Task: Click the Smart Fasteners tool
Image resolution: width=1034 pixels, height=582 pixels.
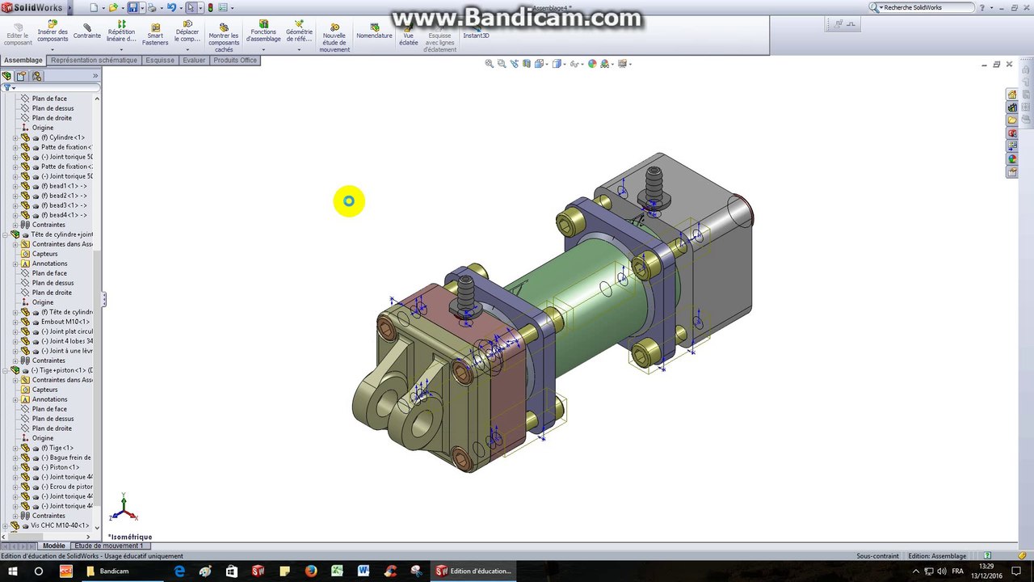Action: [155, 33]
